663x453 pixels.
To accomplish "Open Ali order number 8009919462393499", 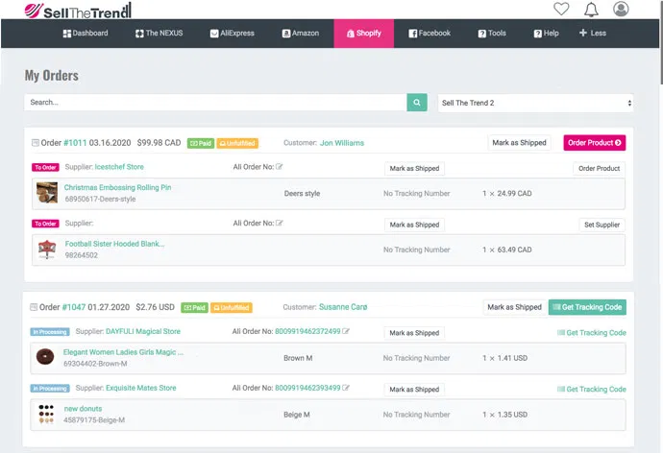I will coord(307,388).
